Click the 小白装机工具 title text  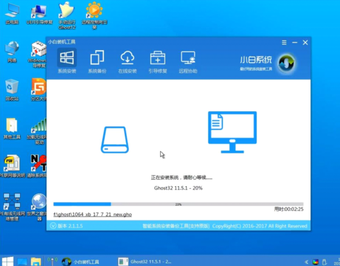(x=62, y=42)
